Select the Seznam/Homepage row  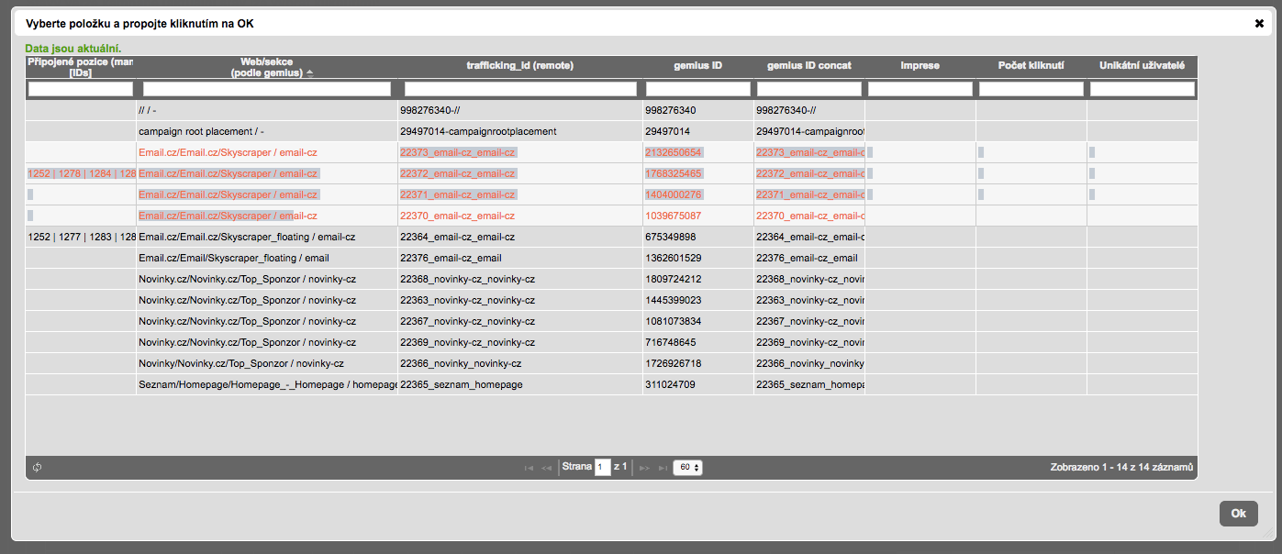tap(266, 385)
